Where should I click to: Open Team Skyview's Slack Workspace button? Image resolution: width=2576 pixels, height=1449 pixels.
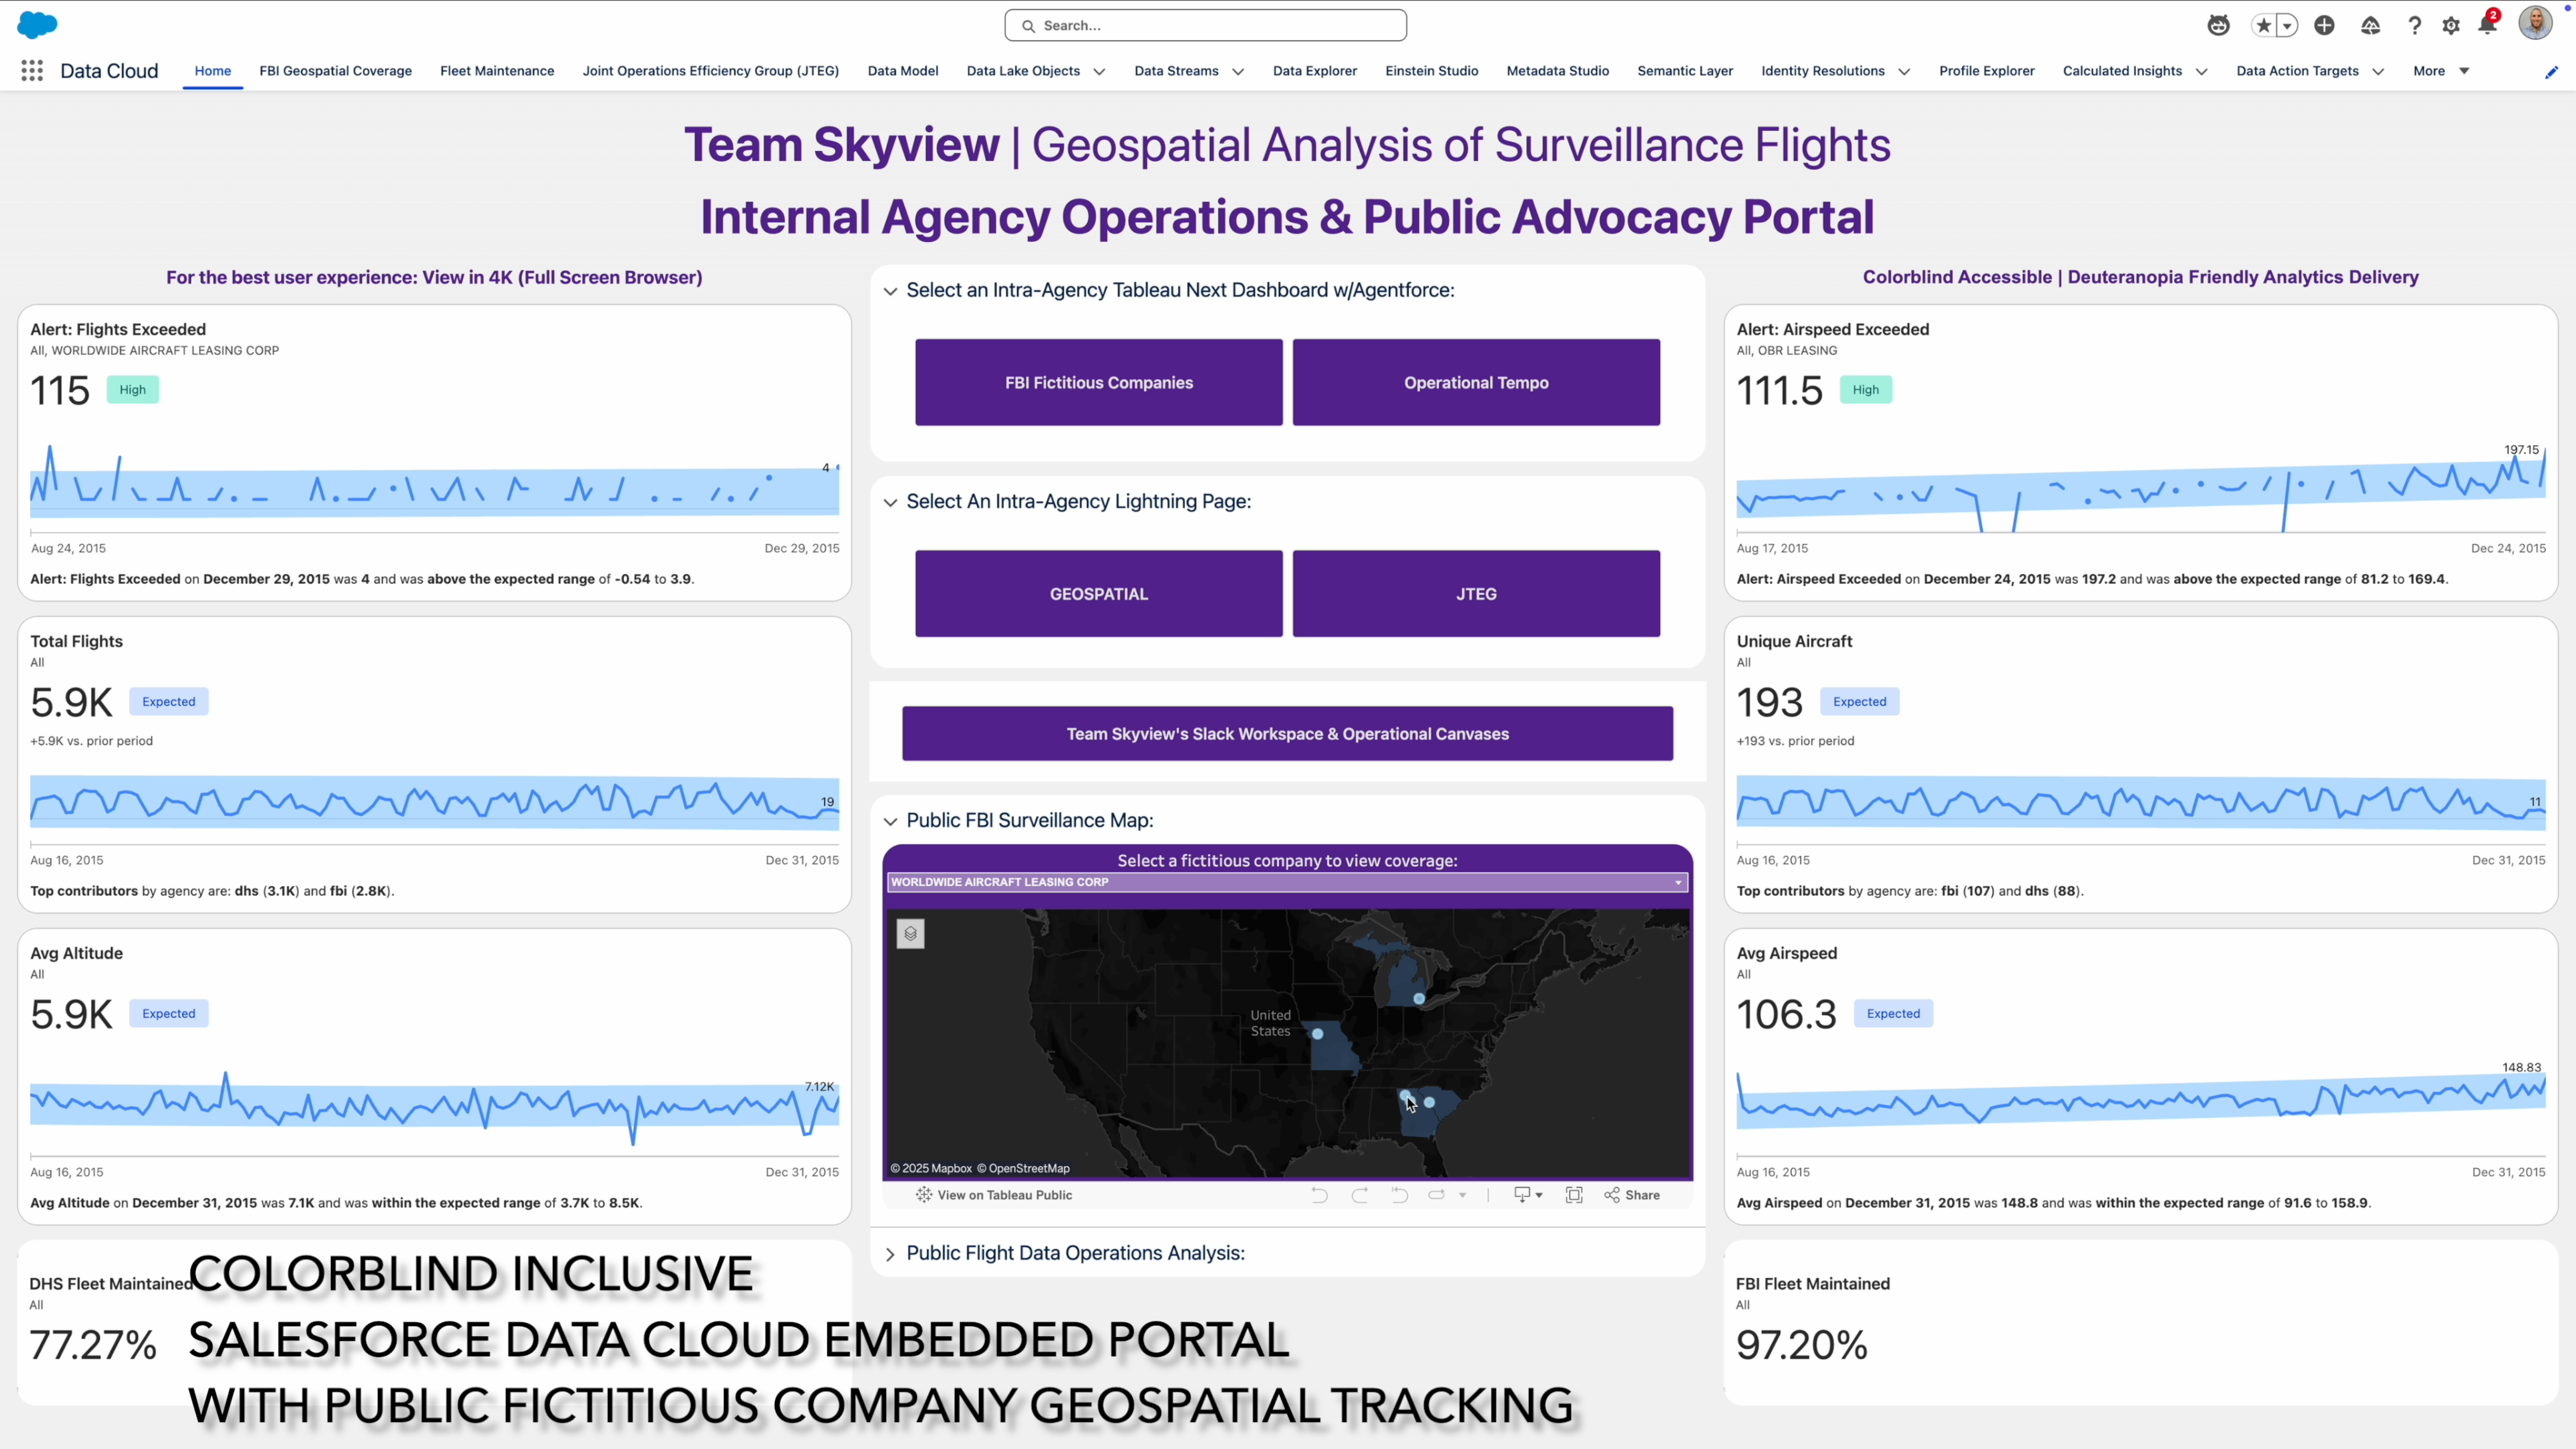1287,734
